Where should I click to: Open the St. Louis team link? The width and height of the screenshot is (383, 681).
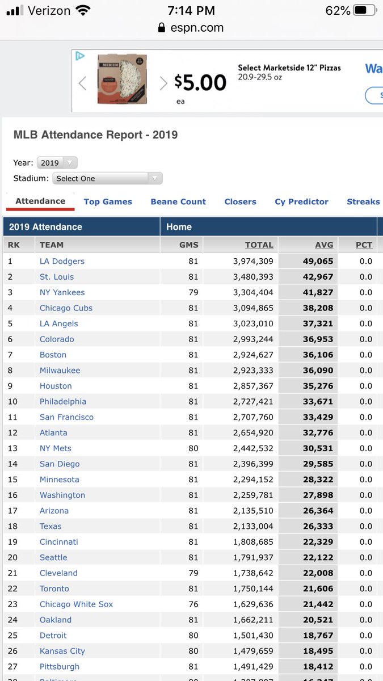click(57, 277)
